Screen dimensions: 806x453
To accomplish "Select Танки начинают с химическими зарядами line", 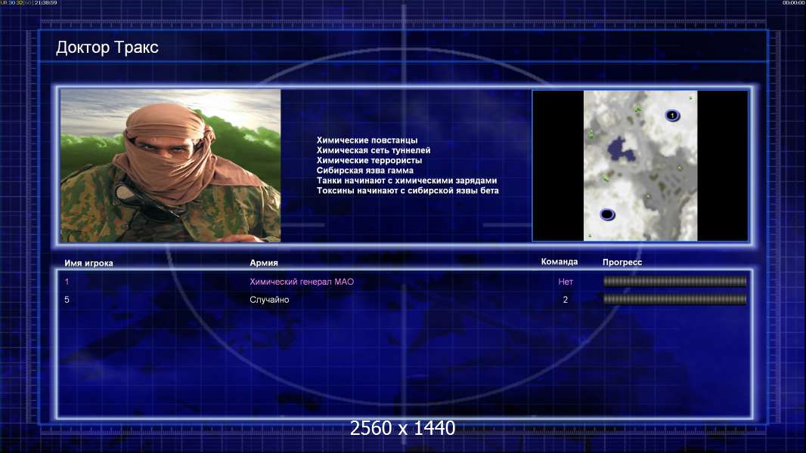I will (x=407, y=180).
